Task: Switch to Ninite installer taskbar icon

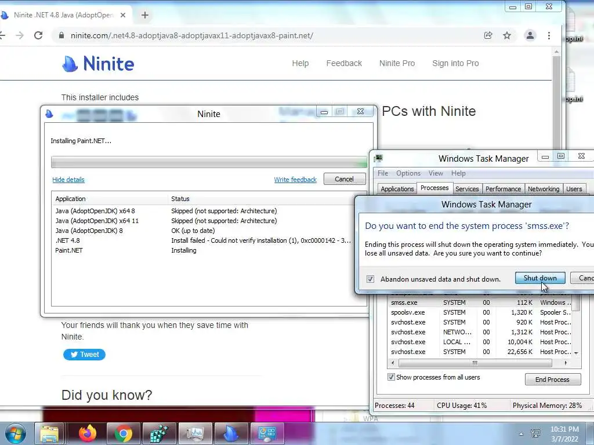Action: tap(231, 433)
